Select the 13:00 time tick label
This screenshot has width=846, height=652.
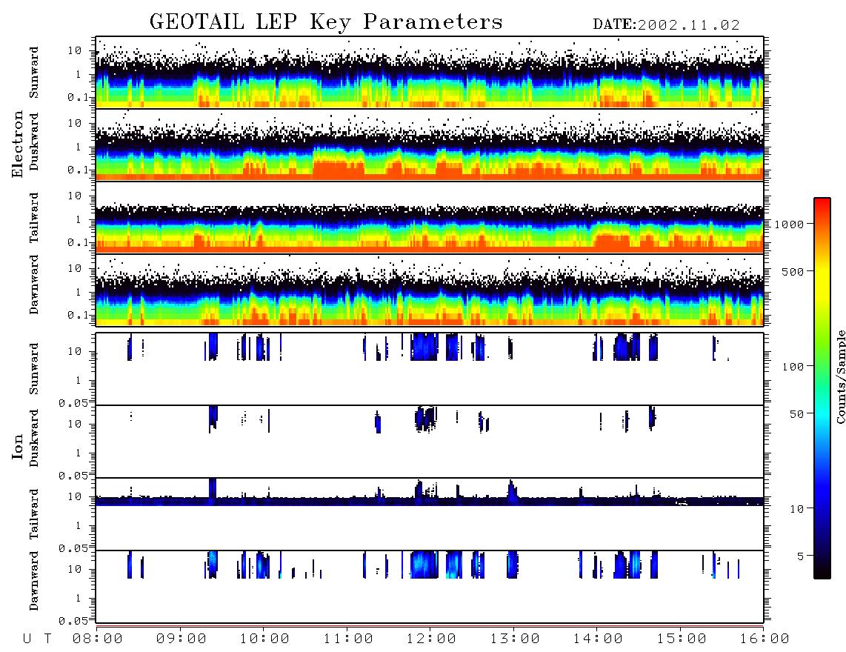click(515, 639)
